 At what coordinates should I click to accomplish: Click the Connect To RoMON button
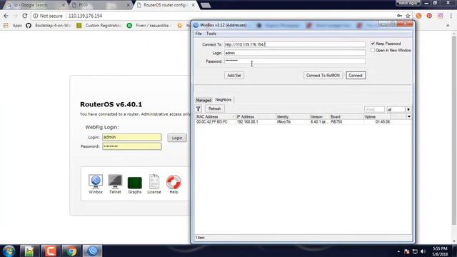pyautogui.click(x=323, y=76)
